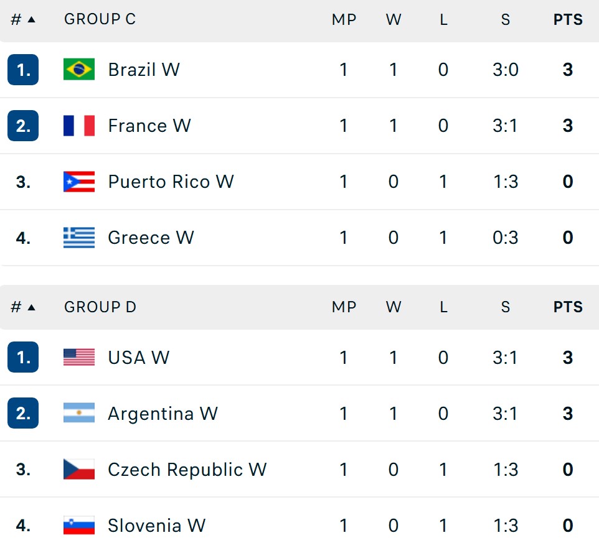Toggle Group C rank sort arrow
599x548 pixels.
32,19
